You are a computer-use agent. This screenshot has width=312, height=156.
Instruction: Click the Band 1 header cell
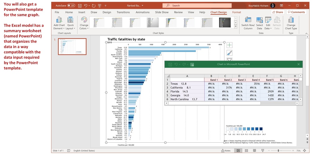pos(211,80)
